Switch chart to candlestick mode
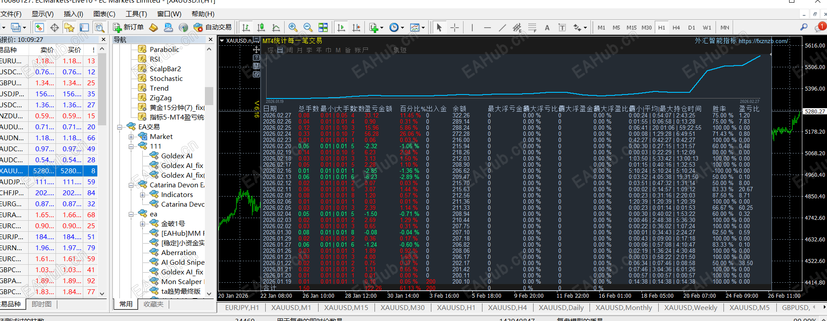Screen dimensions: 827x321 [x=261, y=27]
